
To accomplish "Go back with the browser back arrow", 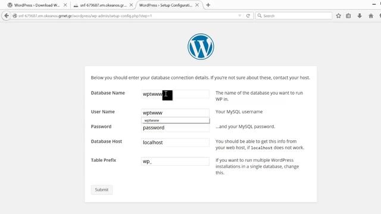I will click(x=7, y=16).
